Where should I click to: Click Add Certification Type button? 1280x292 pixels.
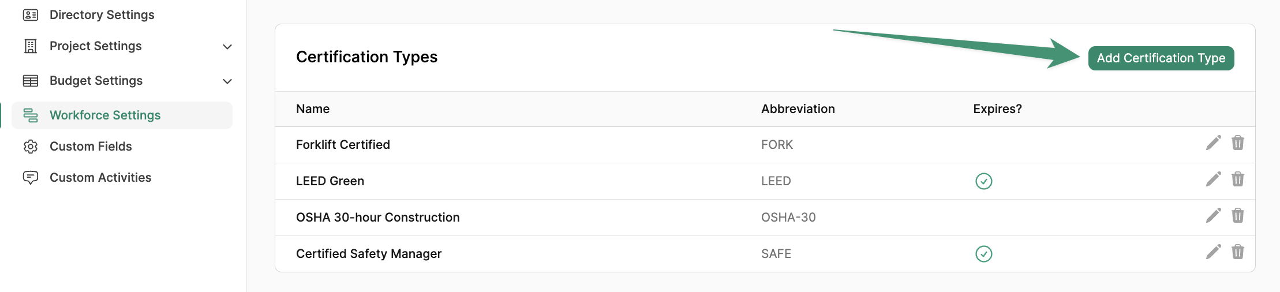[1161, 58]
